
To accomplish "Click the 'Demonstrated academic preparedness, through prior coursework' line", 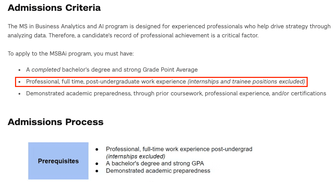I will [176, 94].
